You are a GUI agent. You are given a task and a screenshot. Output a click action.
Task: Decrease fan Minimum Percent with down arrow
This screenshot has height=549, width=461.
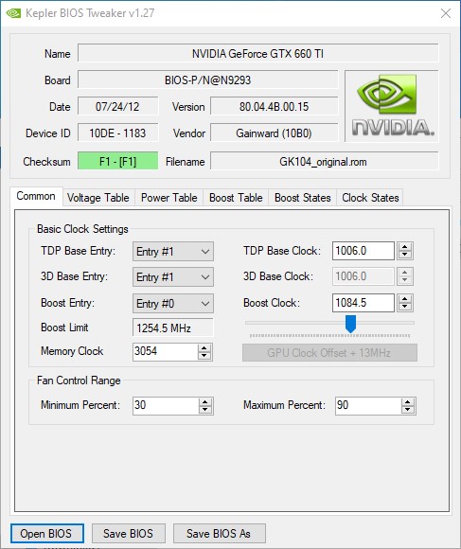[205, 410]
